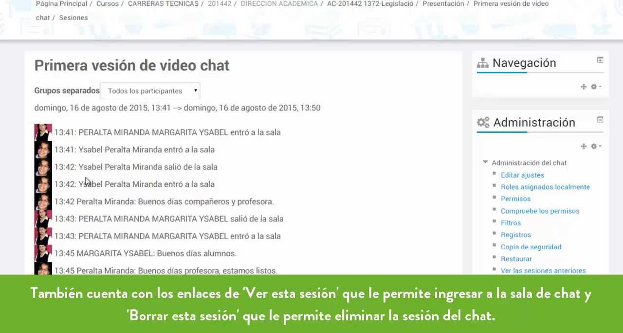Click avatar beside 13:41 Ysabel Peralta entró
Viewport: 623px width, 333px height.
point(43,149)
